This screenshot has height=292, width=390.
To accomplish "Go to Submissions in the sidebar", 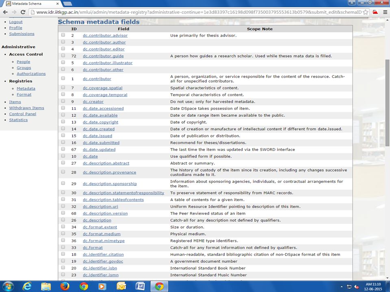I will click(22, 34).
